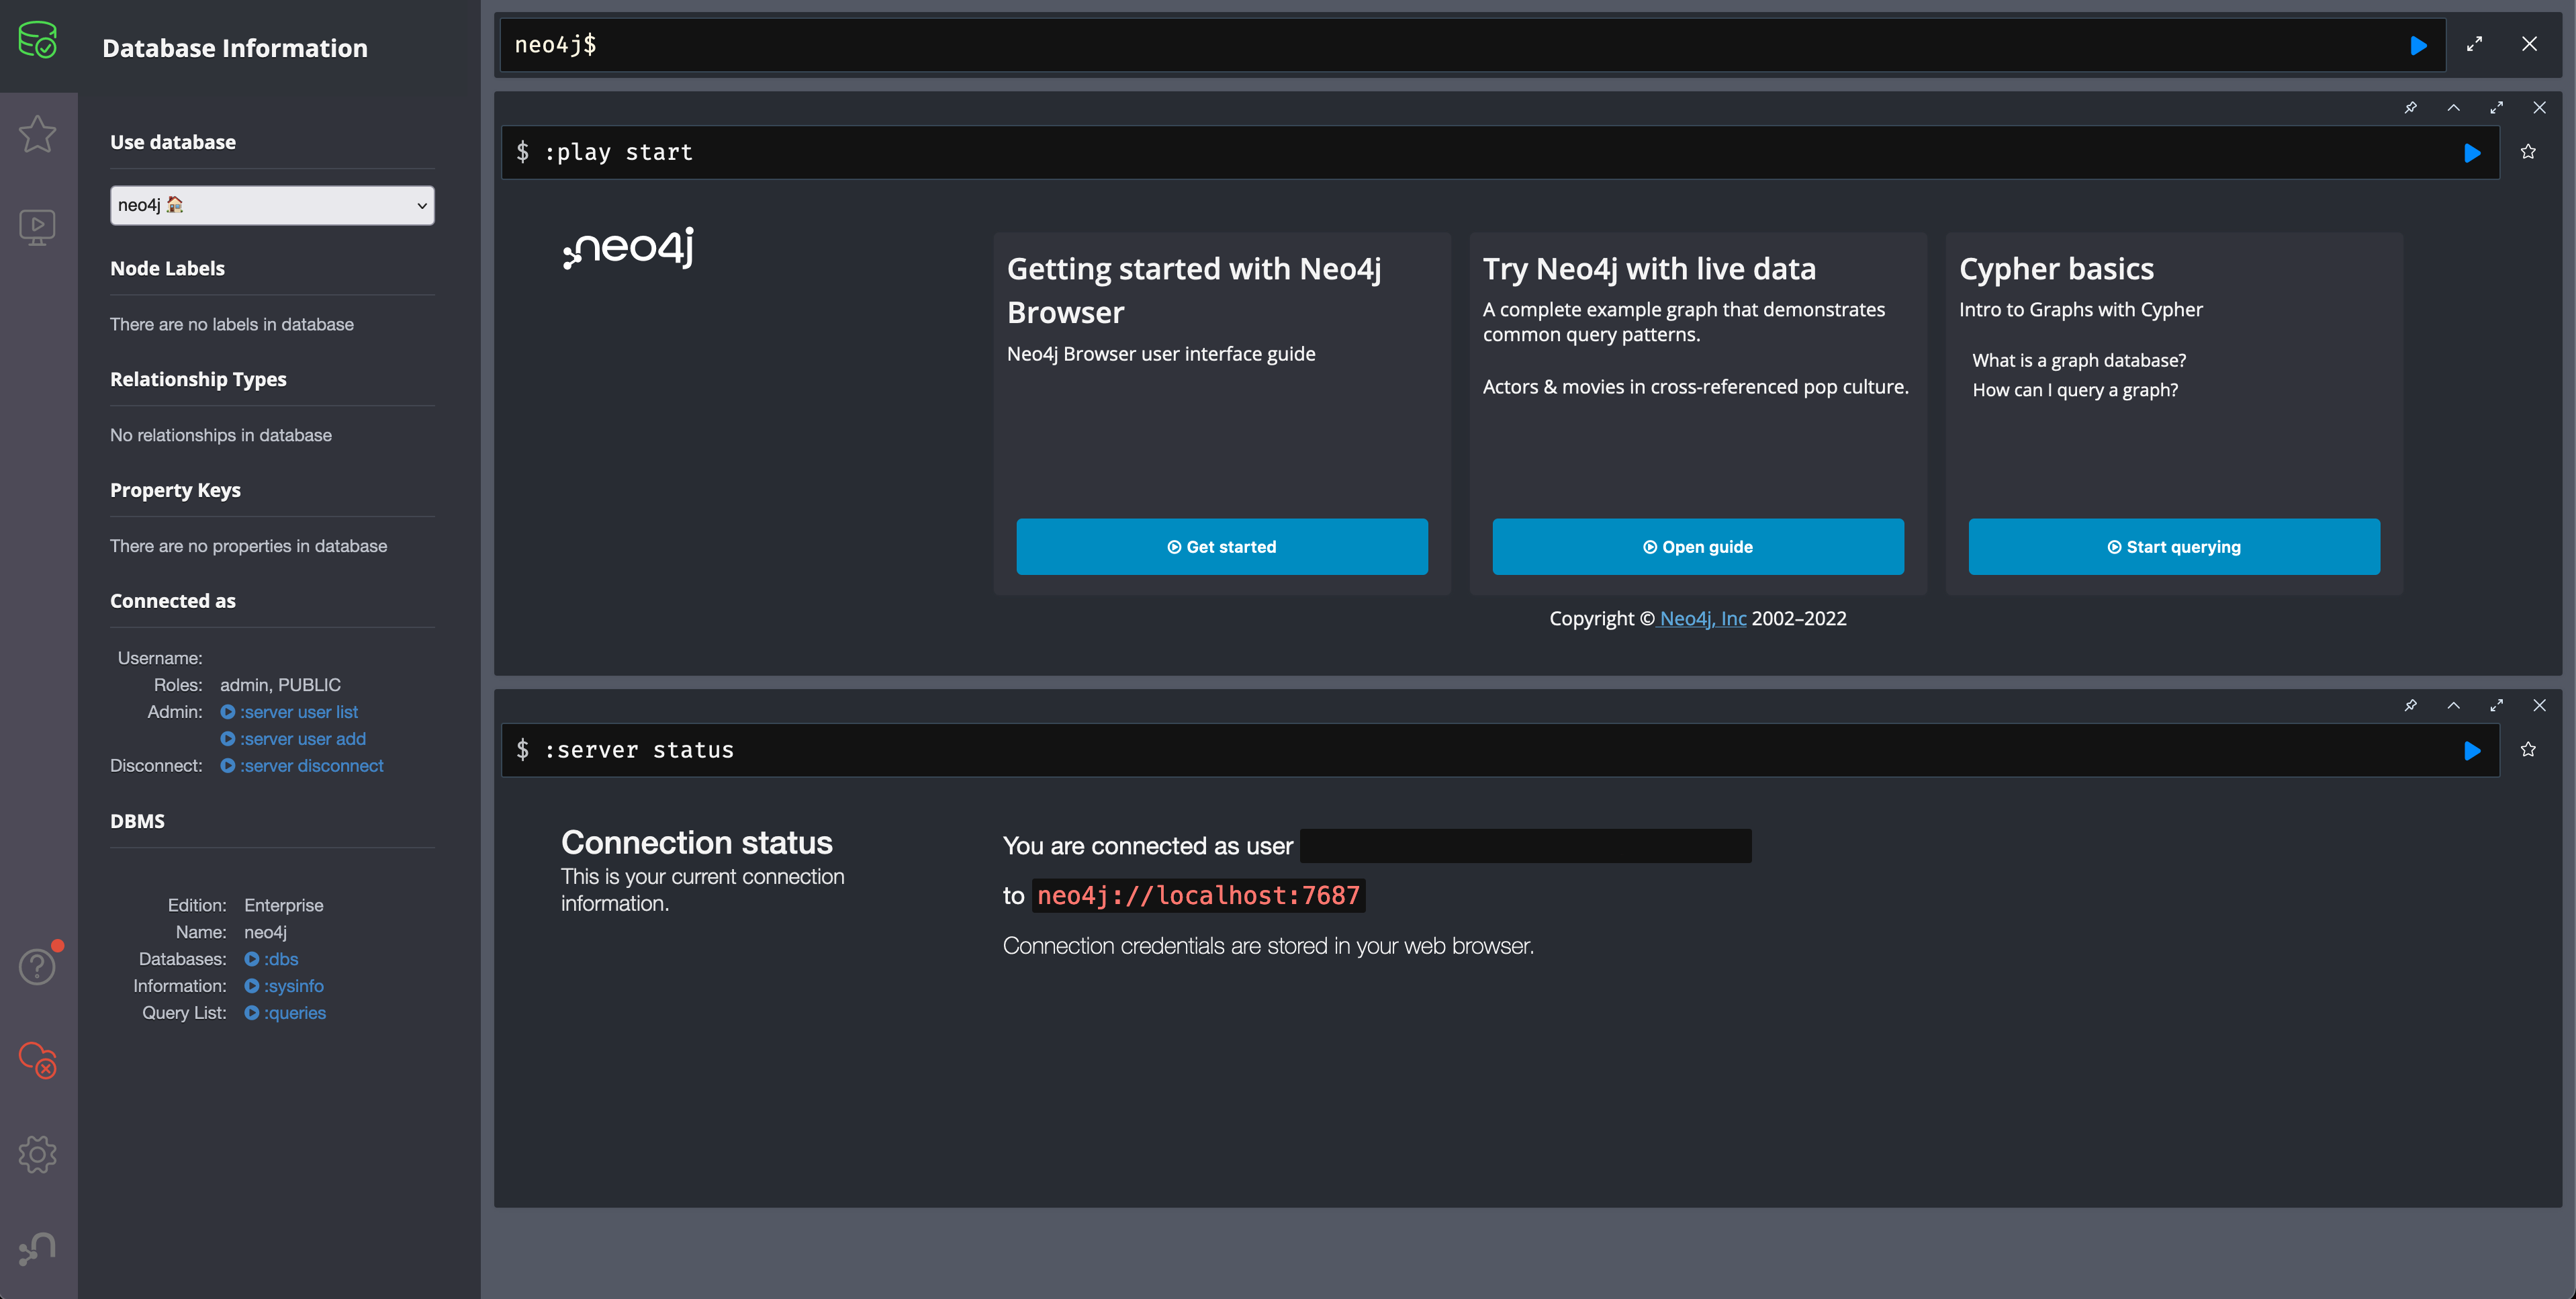
Task: Expand the Node Labels section
Action: point(167,267)
